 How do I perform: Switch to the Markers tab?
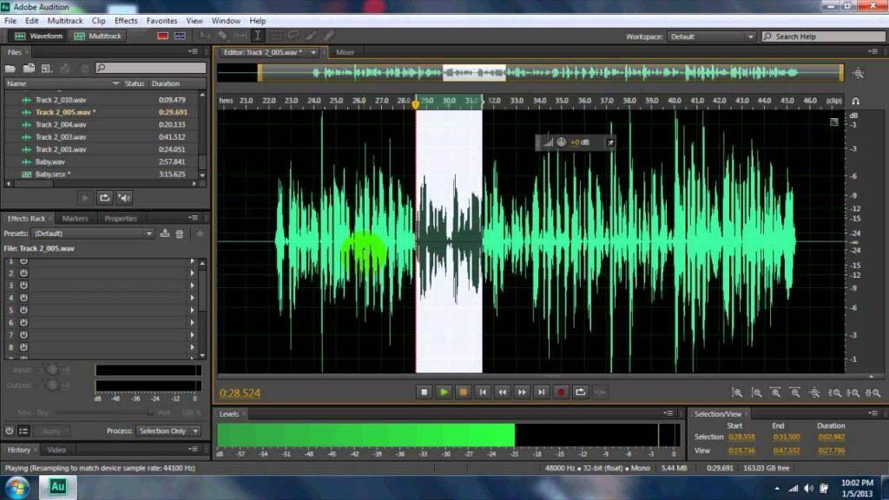click(x=75, y=218)
